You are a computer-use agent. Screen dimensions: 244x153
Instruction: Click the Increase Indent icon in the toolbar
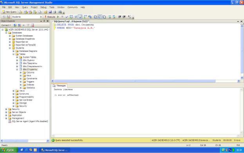[x=124, y=17]
